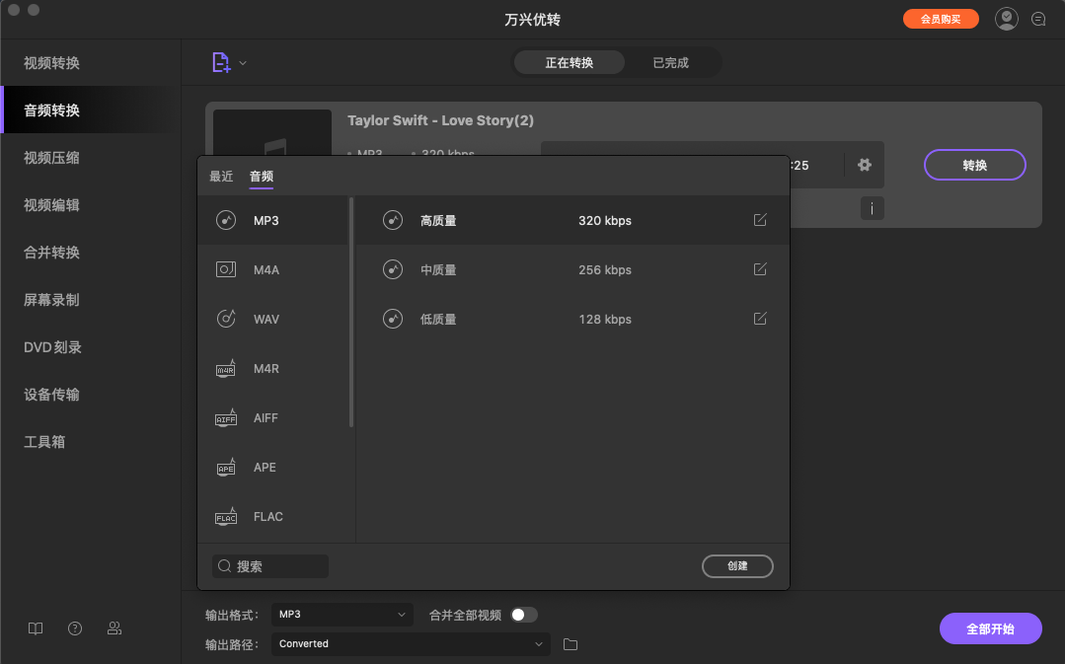Screen dimensions: 1065x664
Task: Open the user guide book icon
Action: coord(35,627)
